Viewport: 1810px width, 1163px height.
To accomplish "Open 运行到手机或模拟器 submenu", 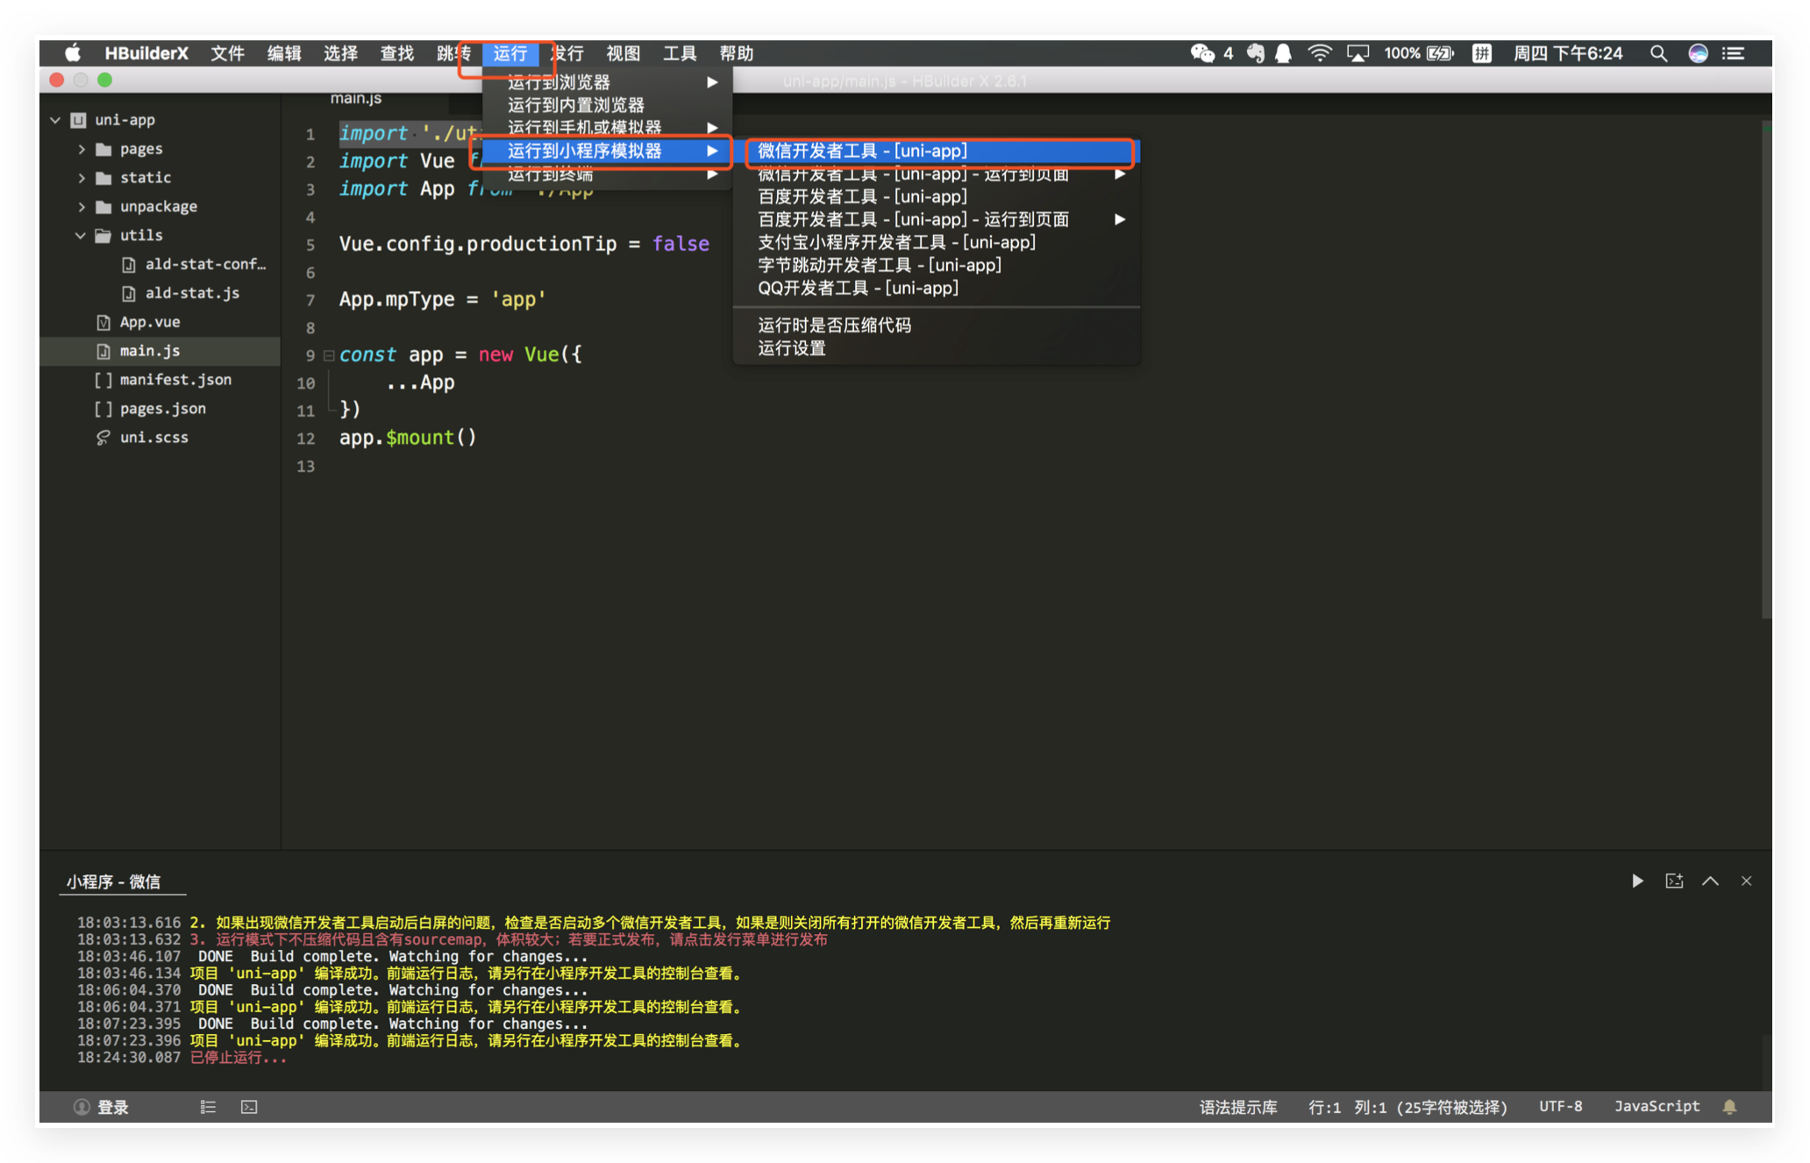I will coord(607,127).
